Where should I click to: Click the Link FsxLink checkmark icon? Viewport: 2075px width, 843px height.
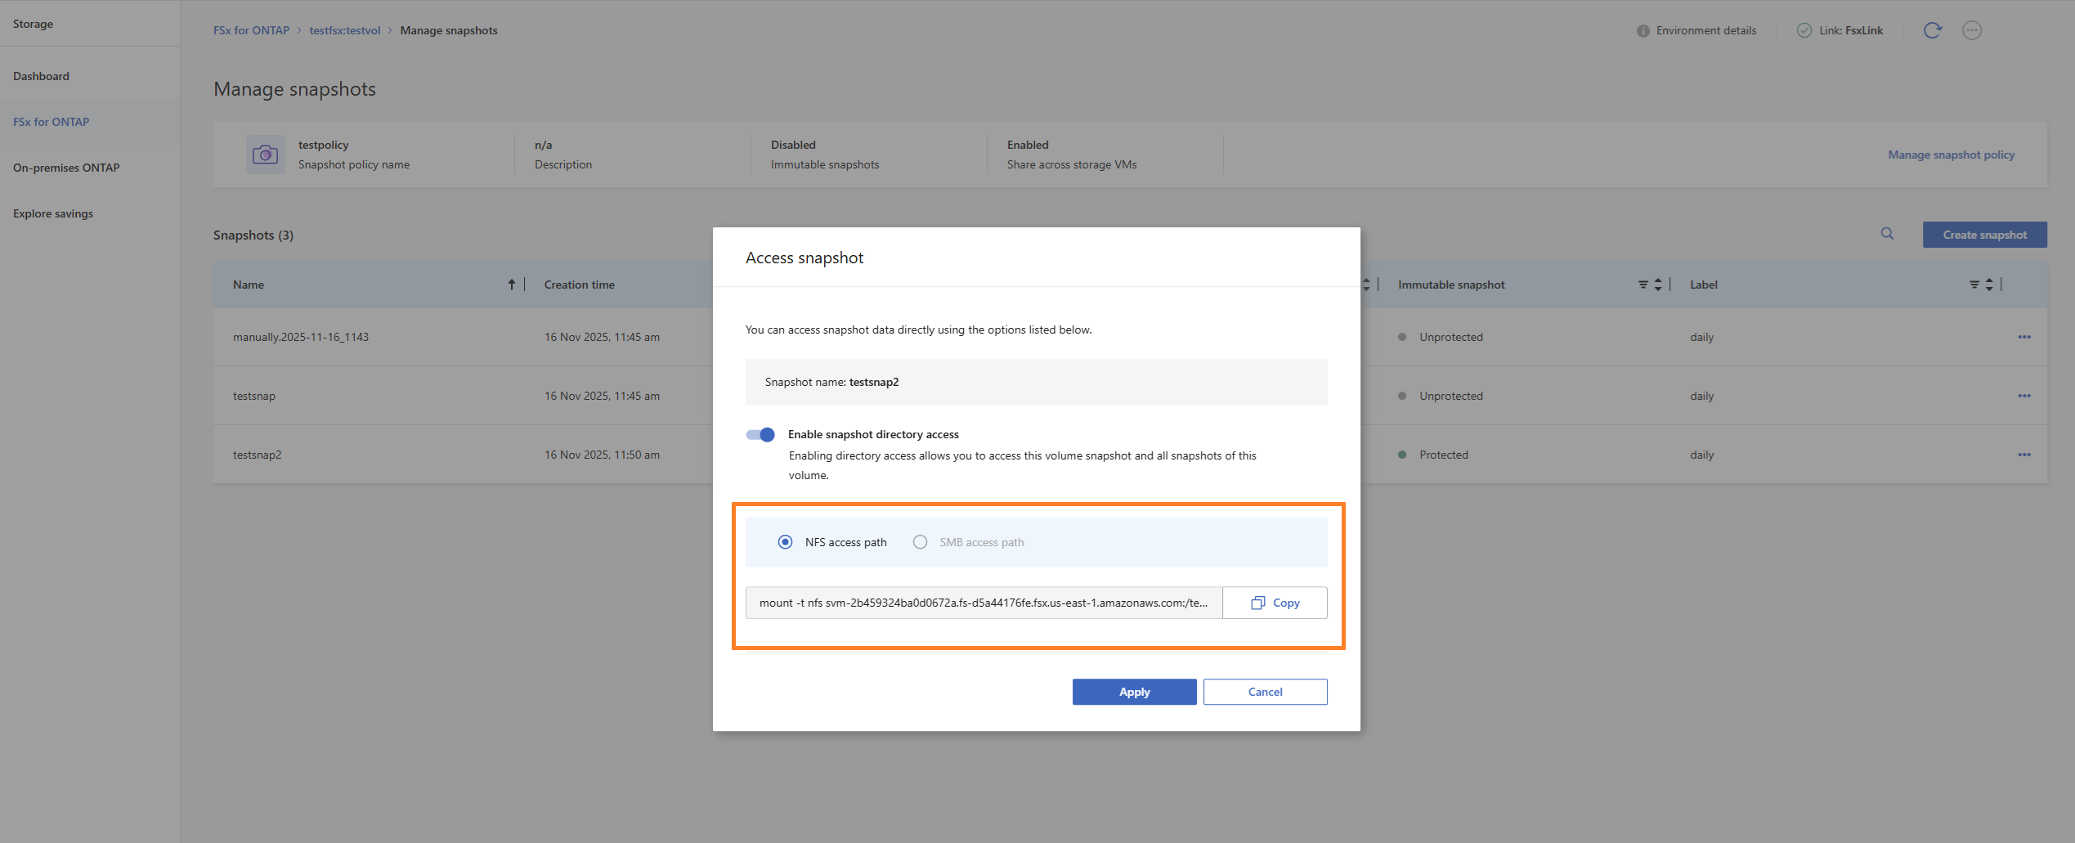(1804, 30)
